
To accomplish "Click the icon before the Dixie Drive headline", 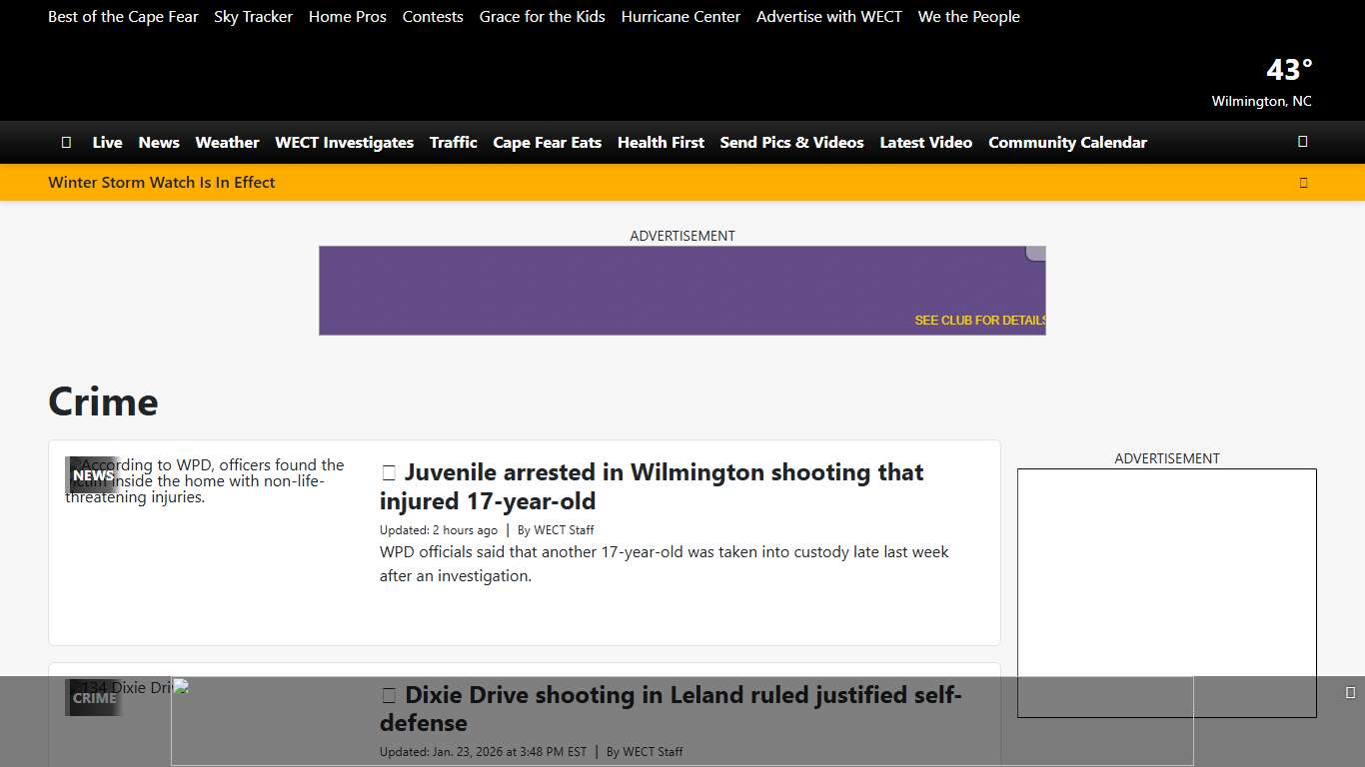I will point(389,696).
